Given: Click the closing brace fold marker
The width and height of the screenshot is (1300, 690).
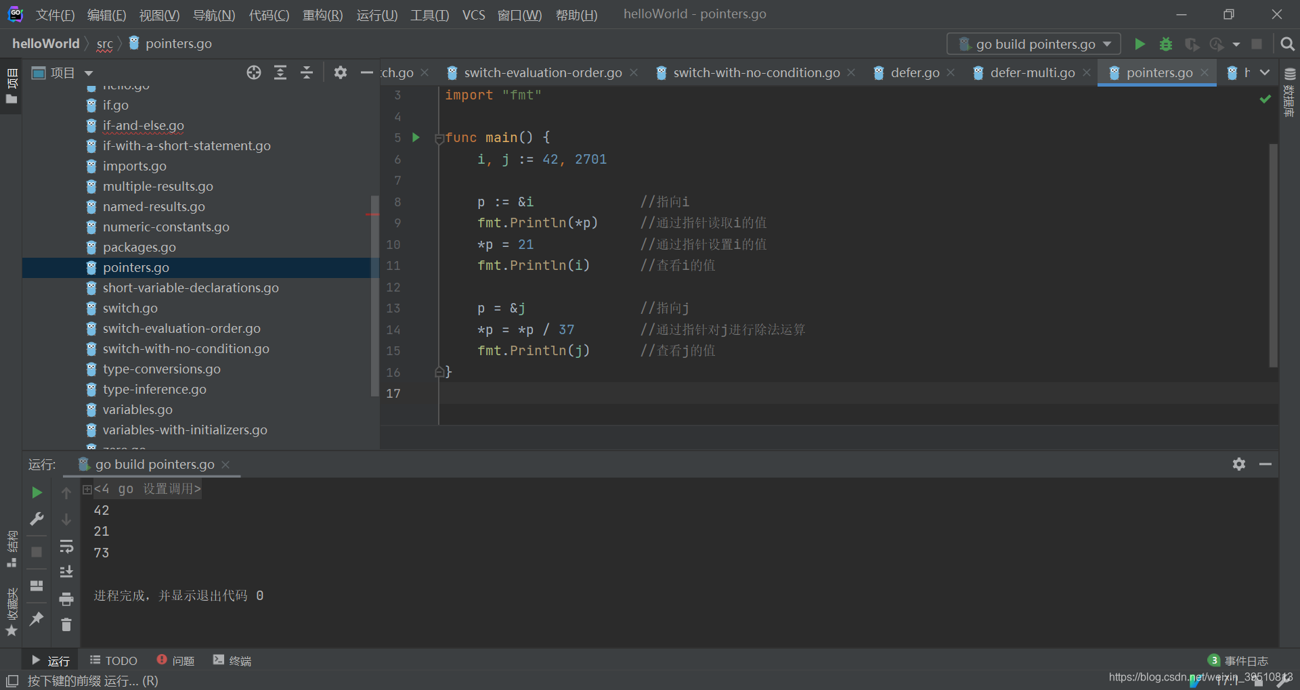Looking at the screenshot, I should tap(439, 372).
